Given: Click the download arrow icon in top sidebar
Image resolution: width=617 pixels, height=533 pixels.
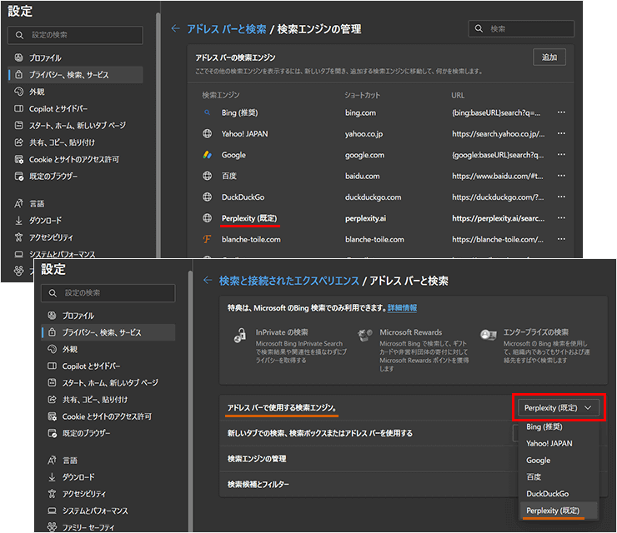Looking at the screenshot, I should click(18, 221).
